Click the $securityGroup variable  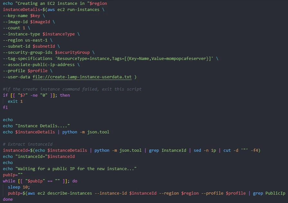coord(72,53)
